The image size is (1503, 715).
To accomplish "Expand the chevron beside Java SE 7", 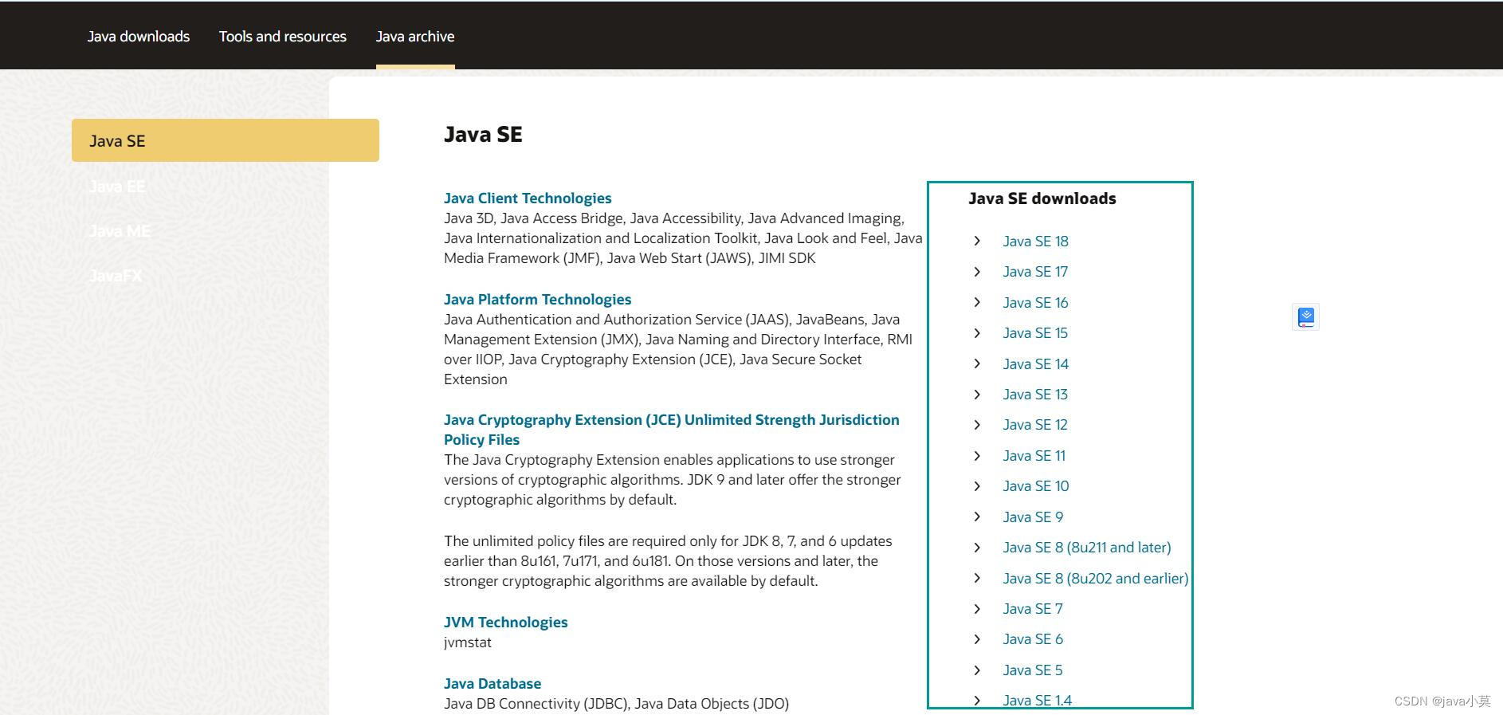I will 977,609.
